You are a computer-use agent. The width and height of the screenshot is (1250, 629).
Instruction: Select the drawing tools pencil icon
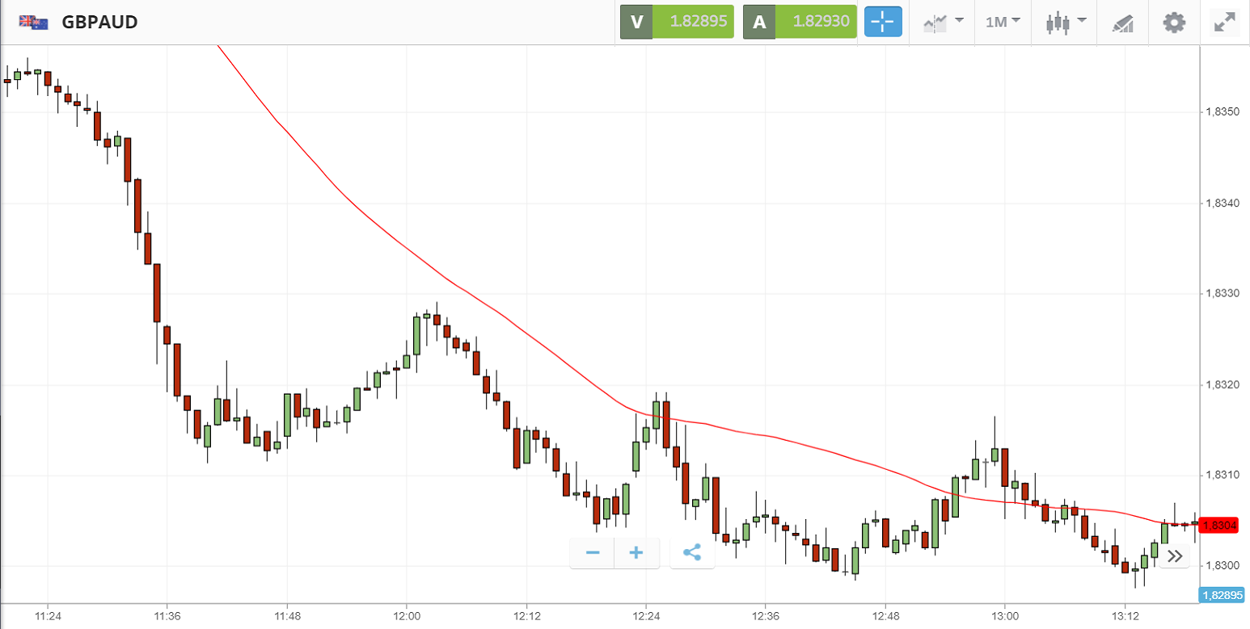[x=1123, y=22]
